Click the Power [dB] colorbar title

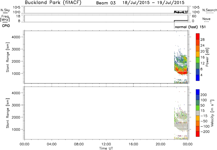[x=207, y=57]
